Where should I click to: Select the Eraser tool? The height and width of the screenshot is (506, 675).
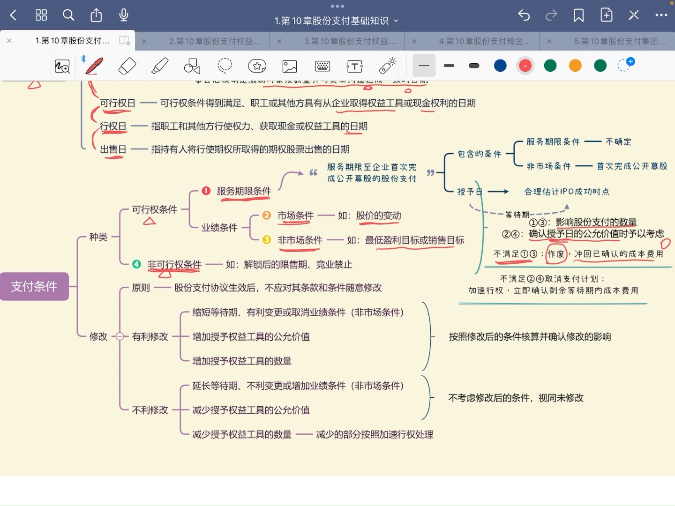click(127, 66)
